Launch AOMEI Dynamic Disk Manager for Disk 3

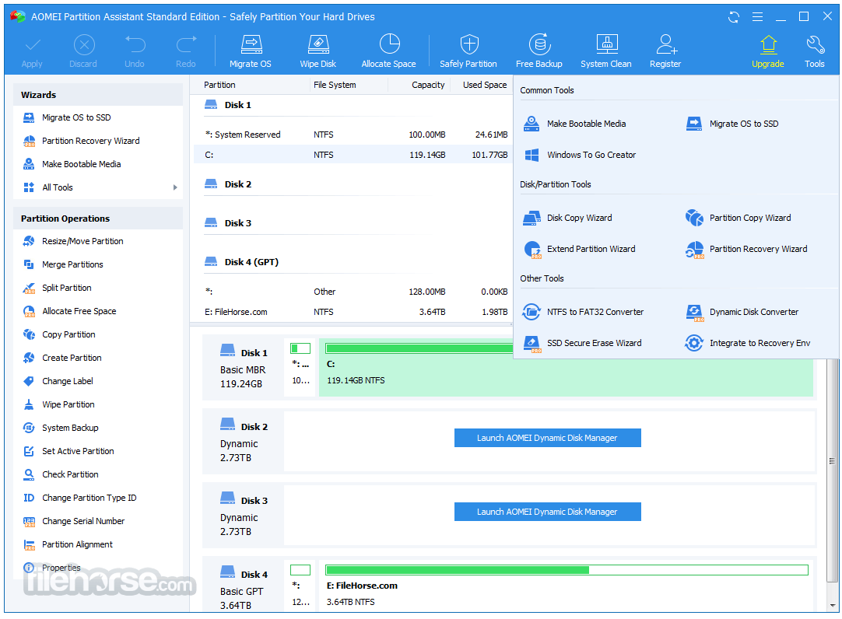click(x=547, y=512)
